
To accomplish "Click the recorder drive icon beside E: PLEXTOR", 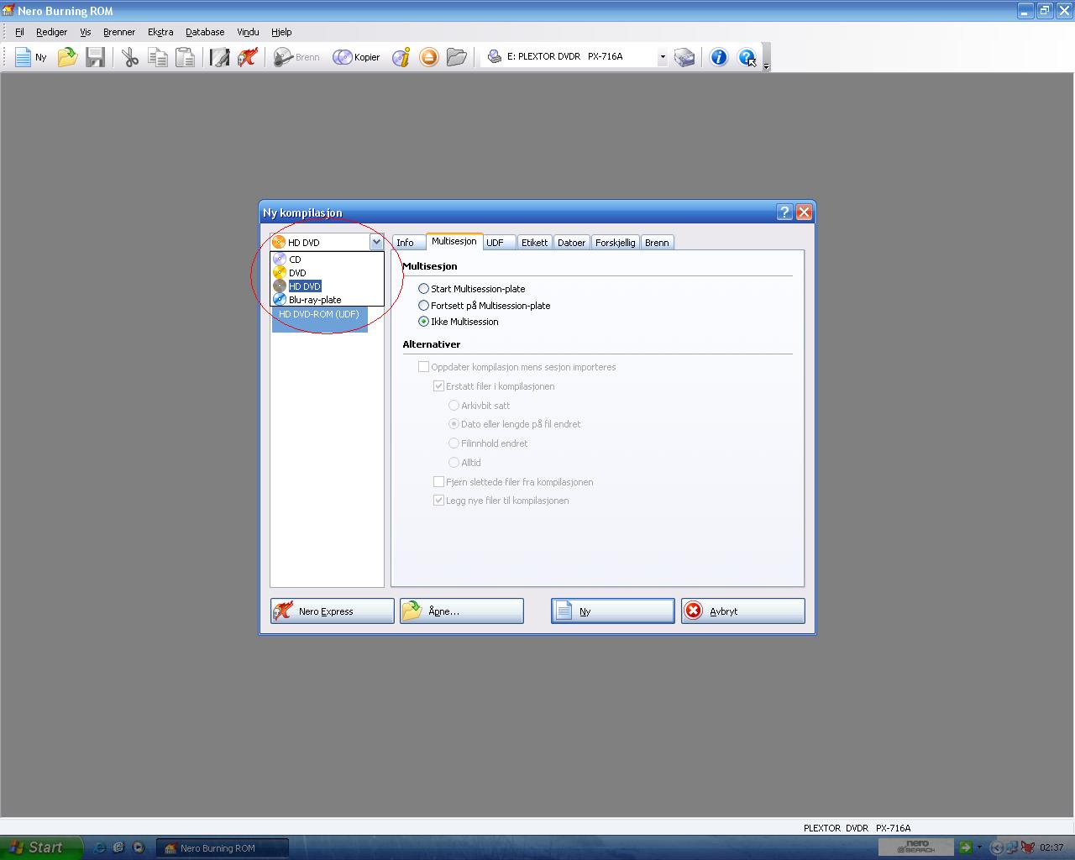I will click(x=495, y=56).
